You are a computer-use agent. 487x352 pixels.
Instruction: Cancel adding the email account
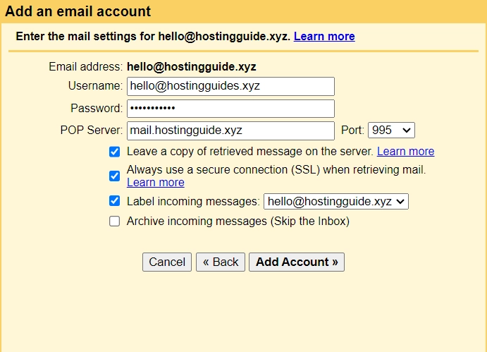coord(167,262)
